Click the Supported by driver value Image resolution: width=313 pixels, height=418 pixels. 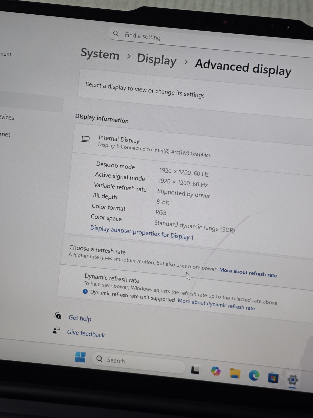184,194
